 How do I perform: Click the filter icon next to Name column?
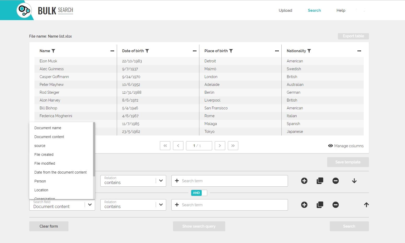[x=53, y=51]
